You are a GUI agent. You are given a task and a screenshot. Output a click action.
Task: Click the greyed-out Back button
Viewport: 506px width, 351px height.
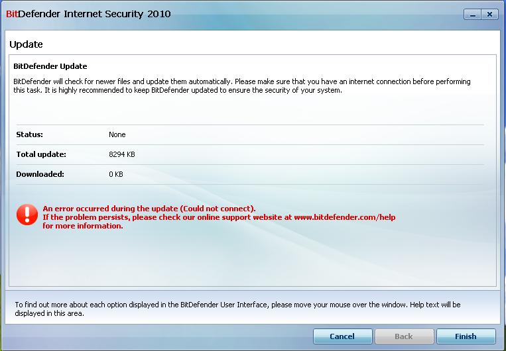[404, 336]
